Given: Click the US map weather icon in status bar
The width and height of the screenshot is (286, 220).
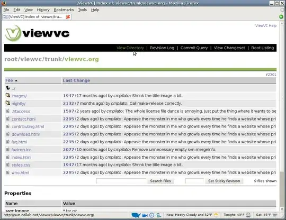Looking at the screenshot, I should tap(136, 215).
